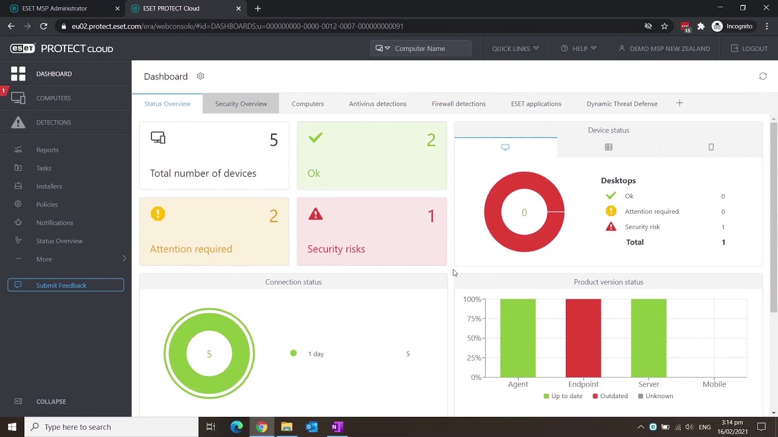Expand the More menu in sidebar
The width and height of the screenshot is (778, 437).
[66, 259]
